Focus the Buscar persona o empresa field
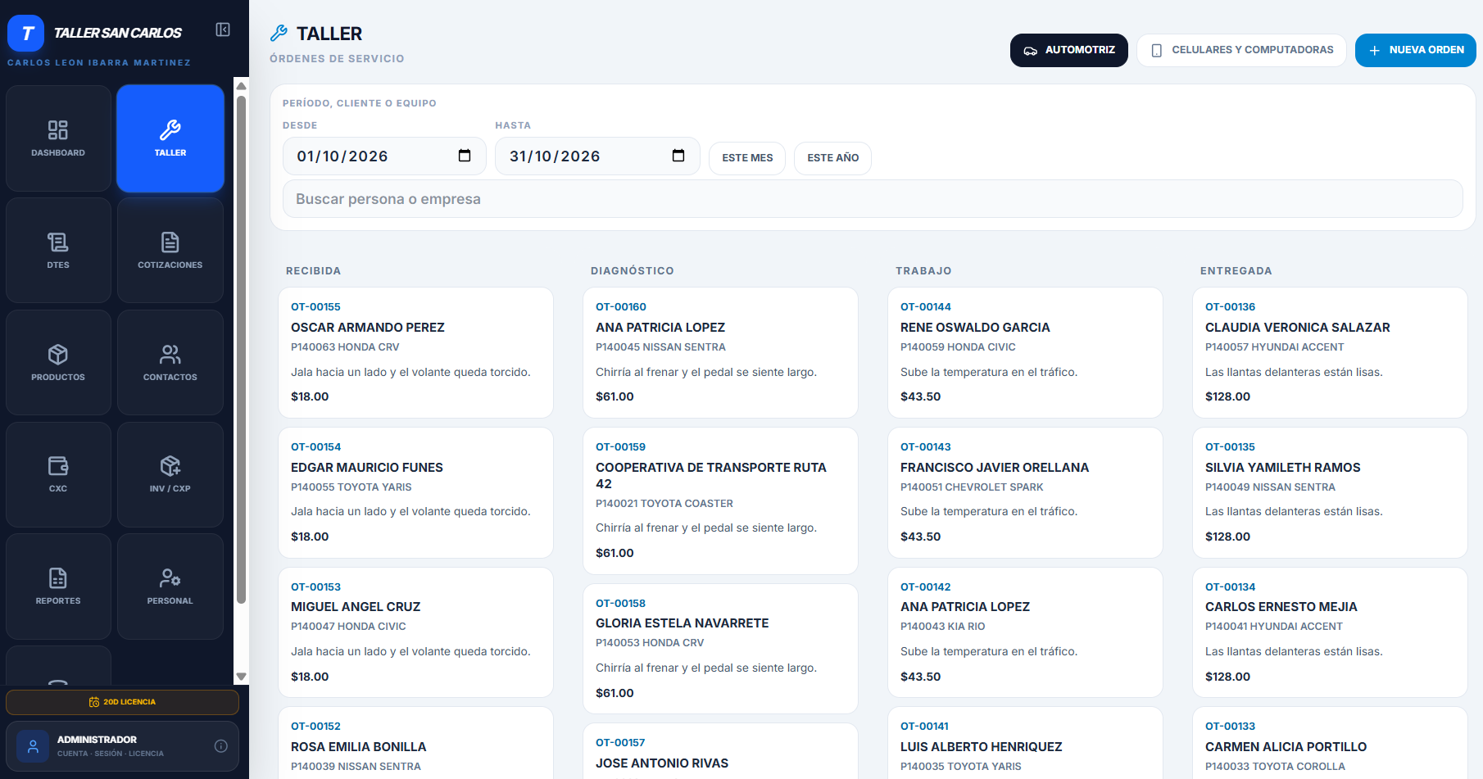The height and width of the screenshot is (779, 1483). click(x=873, y=199)
